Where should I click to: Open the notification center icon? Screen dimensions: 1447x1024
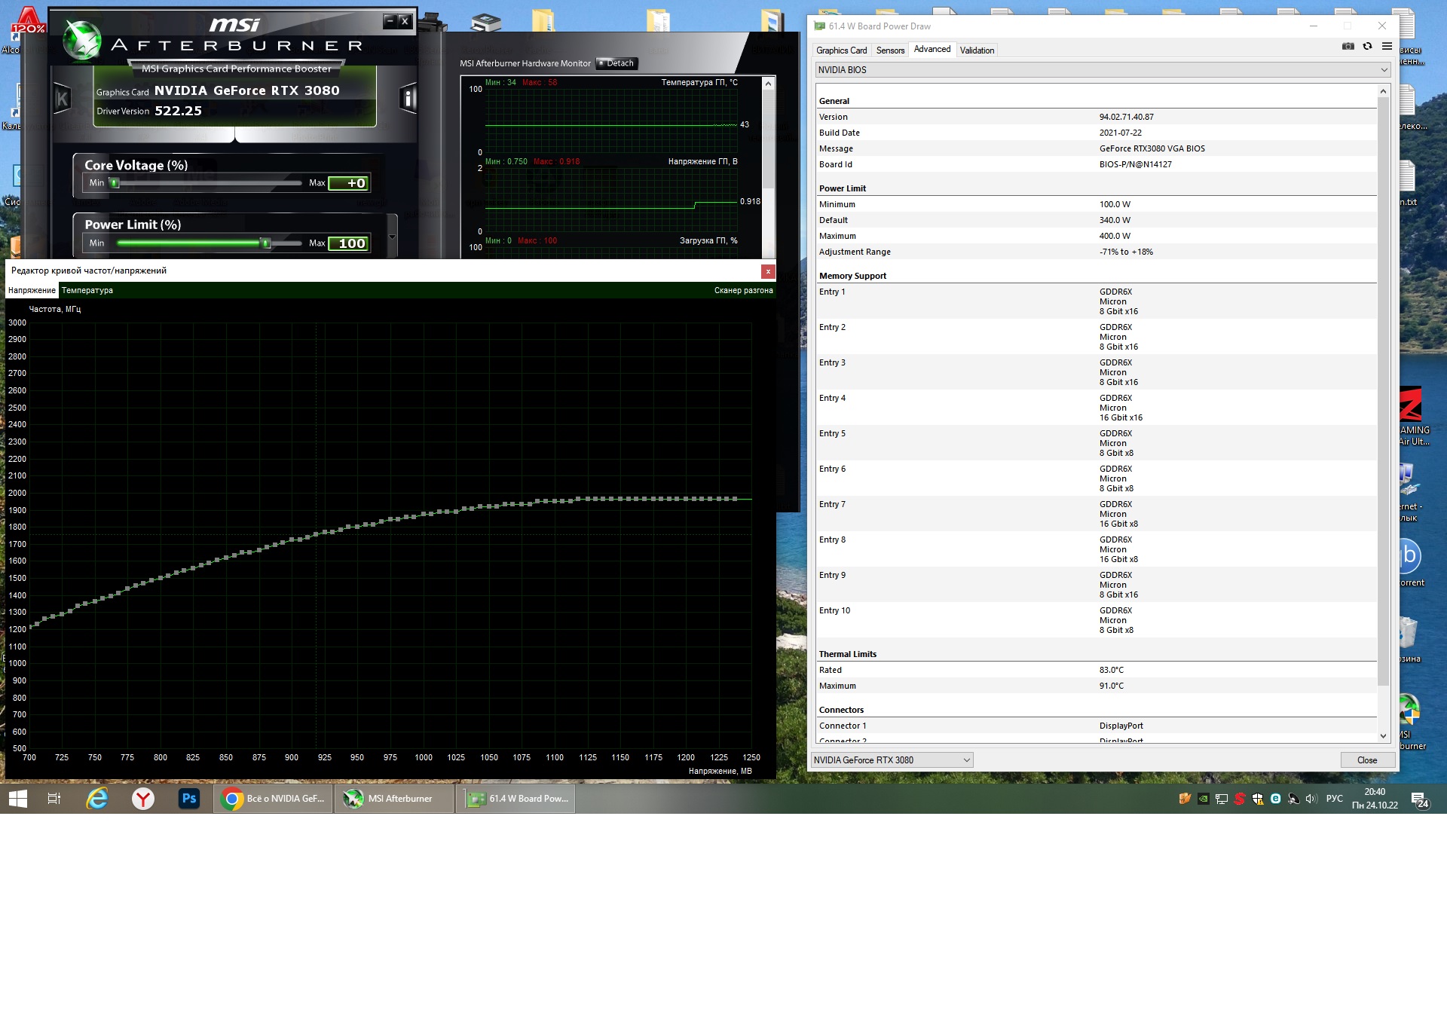pos(1419,799)
